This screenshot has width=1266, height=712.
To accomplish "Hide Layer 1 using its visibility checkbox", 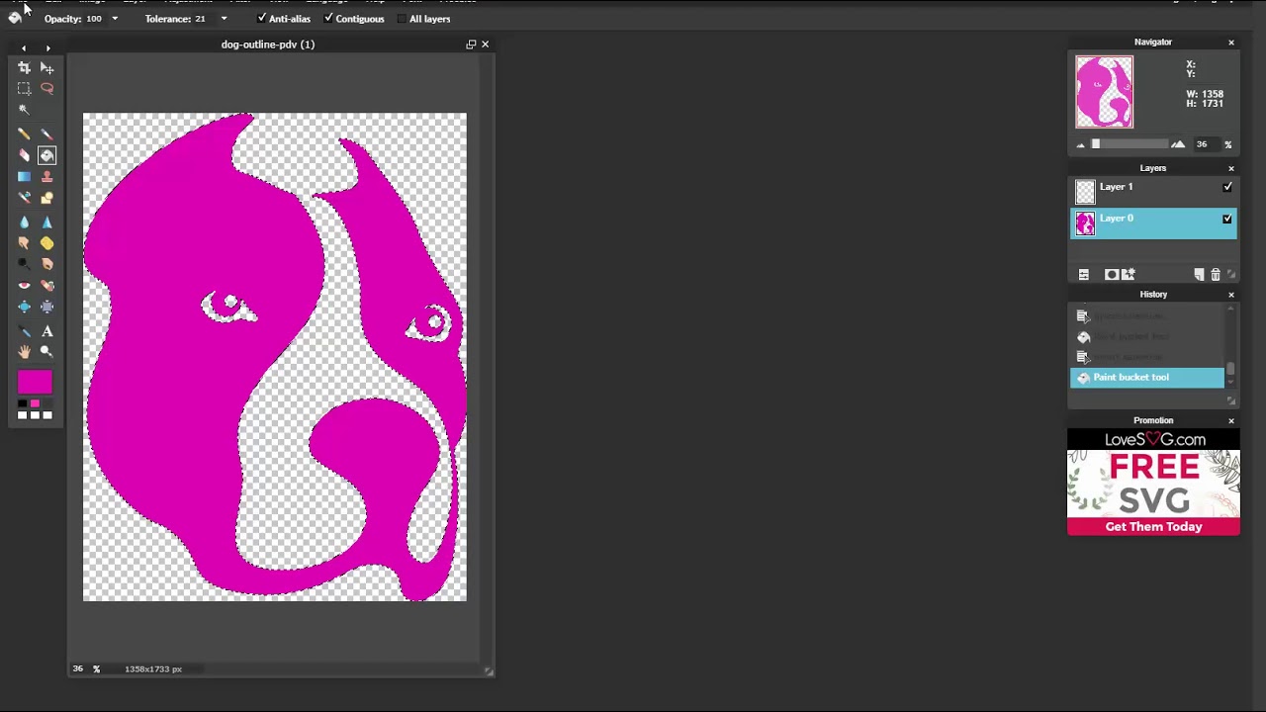I will 1227,187.
